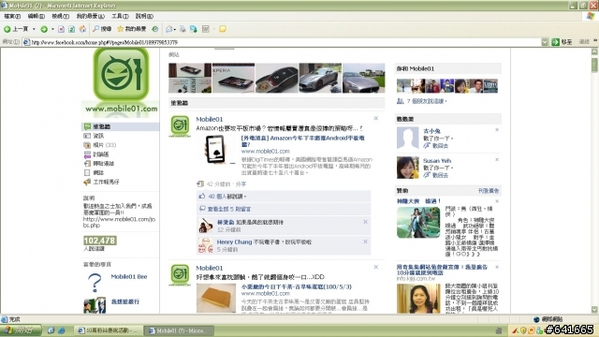The width and height of the screenshot is (599, 337).
Task: Open the 工具(T) Tools menu
Action: click(x=120, y=16)
